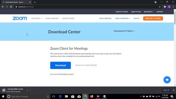Click Sign Up, It's Free button

pos(153,18)
